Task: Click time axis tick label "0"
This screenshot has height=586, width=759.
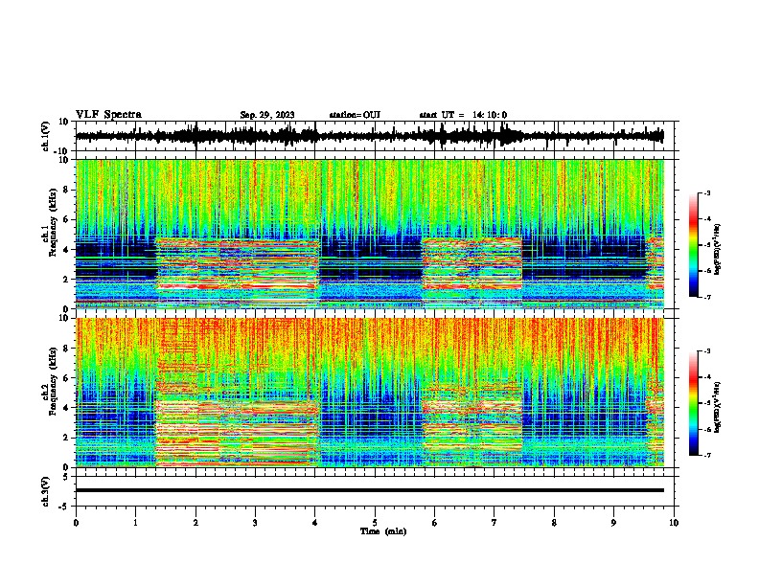Action: coord(76,523)
